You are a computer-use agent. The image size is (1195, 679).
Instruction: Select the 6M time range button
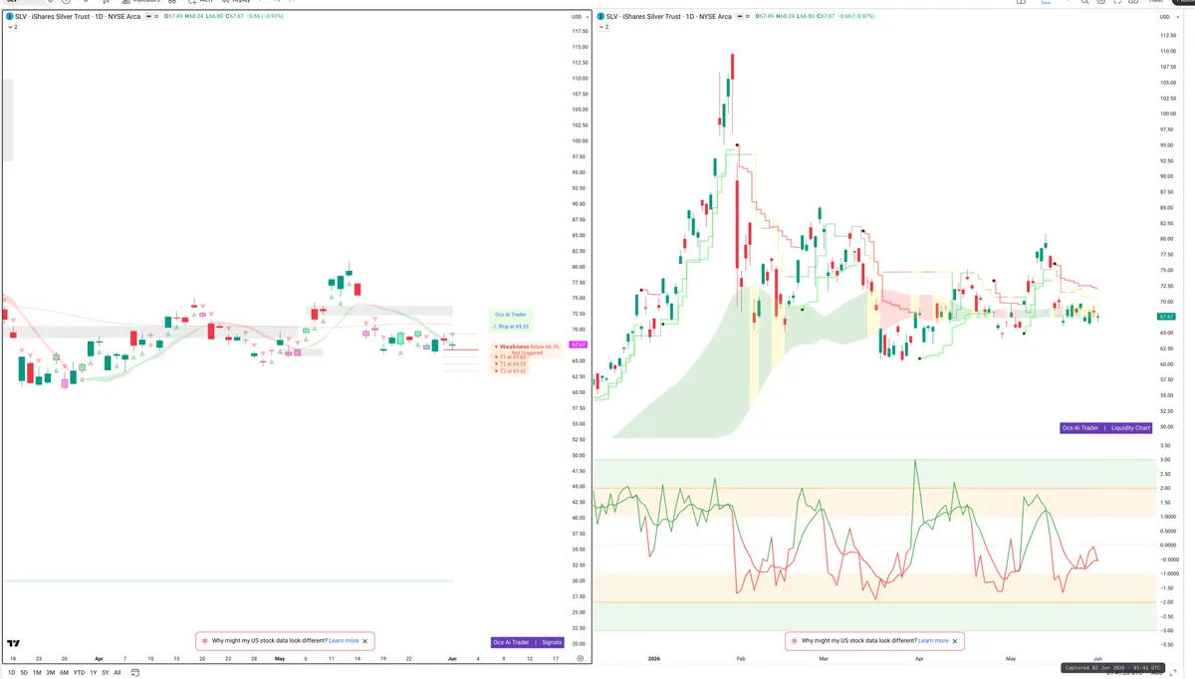pos(64,673)
